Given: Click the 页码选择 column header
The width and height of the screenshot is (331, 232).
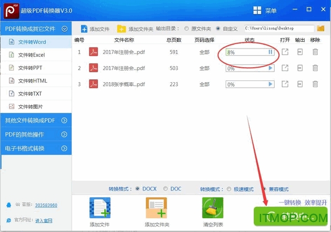Looking at the screenshot, I should coord(204,40).
